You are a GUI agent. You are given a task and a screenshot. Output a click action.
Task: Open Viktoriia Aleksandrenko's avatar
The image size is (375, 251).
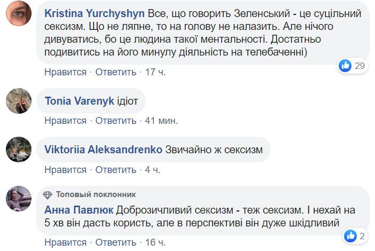point(19,150)
